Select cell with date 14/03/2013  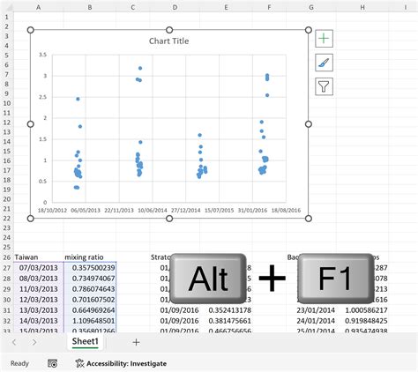(x=39, y=321)
